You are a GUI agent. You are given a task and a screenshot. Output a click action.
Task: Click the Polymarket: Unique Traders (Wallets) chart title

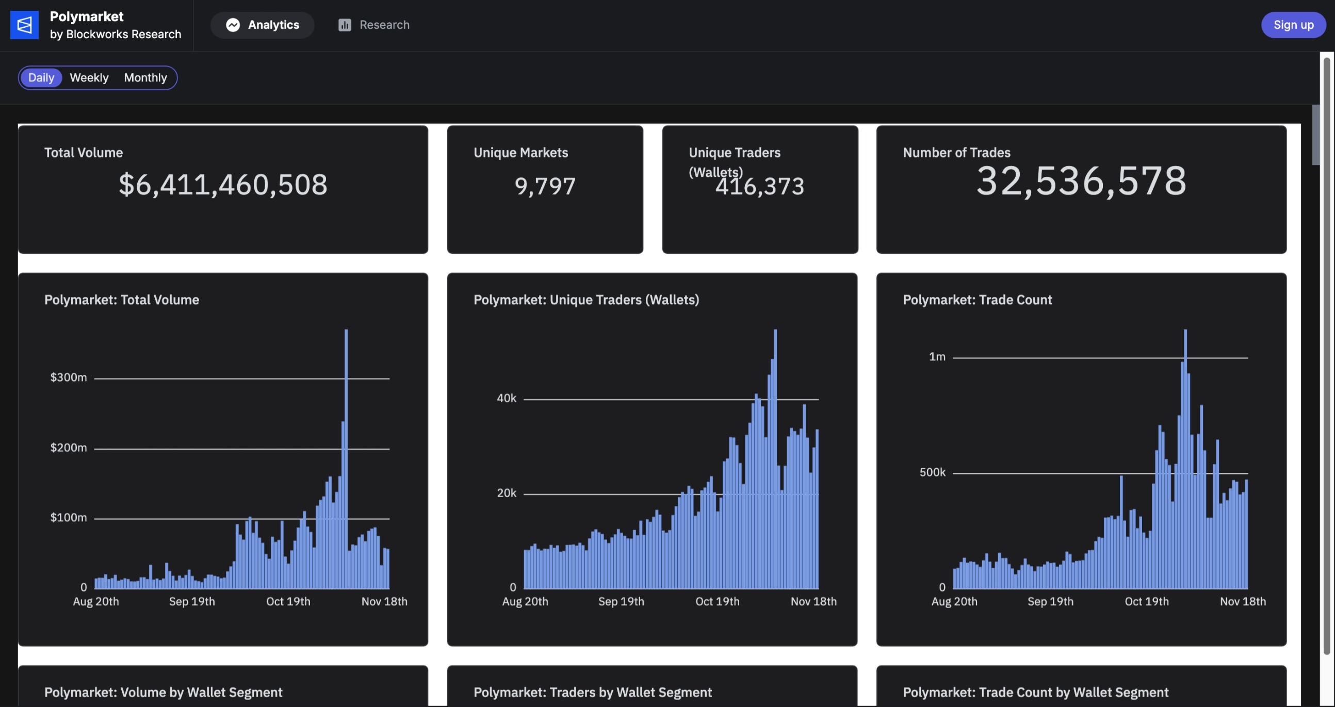tap(586, 300)
